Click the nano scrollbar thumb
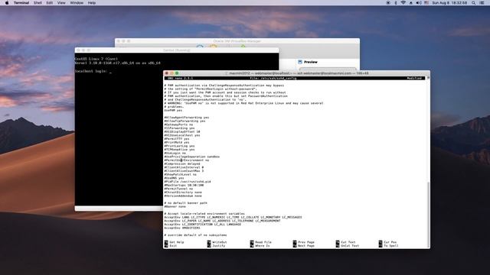The height and width of the screenshot is (275, 490). point(428,214)
